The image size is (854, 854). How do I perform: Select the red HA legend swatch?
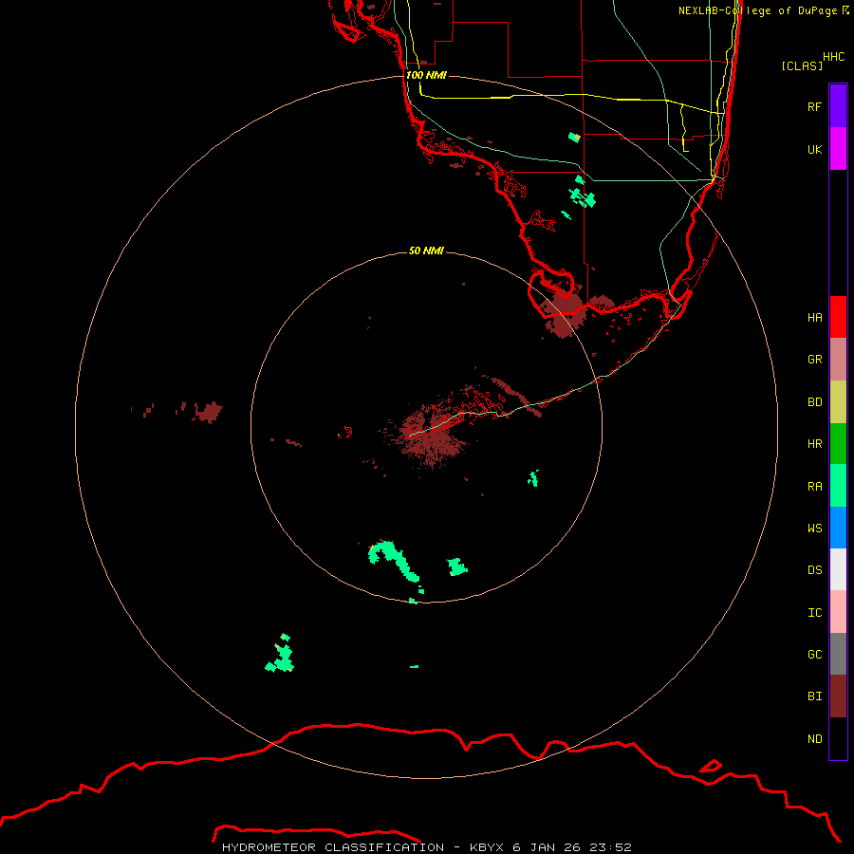tap(838, 317)
